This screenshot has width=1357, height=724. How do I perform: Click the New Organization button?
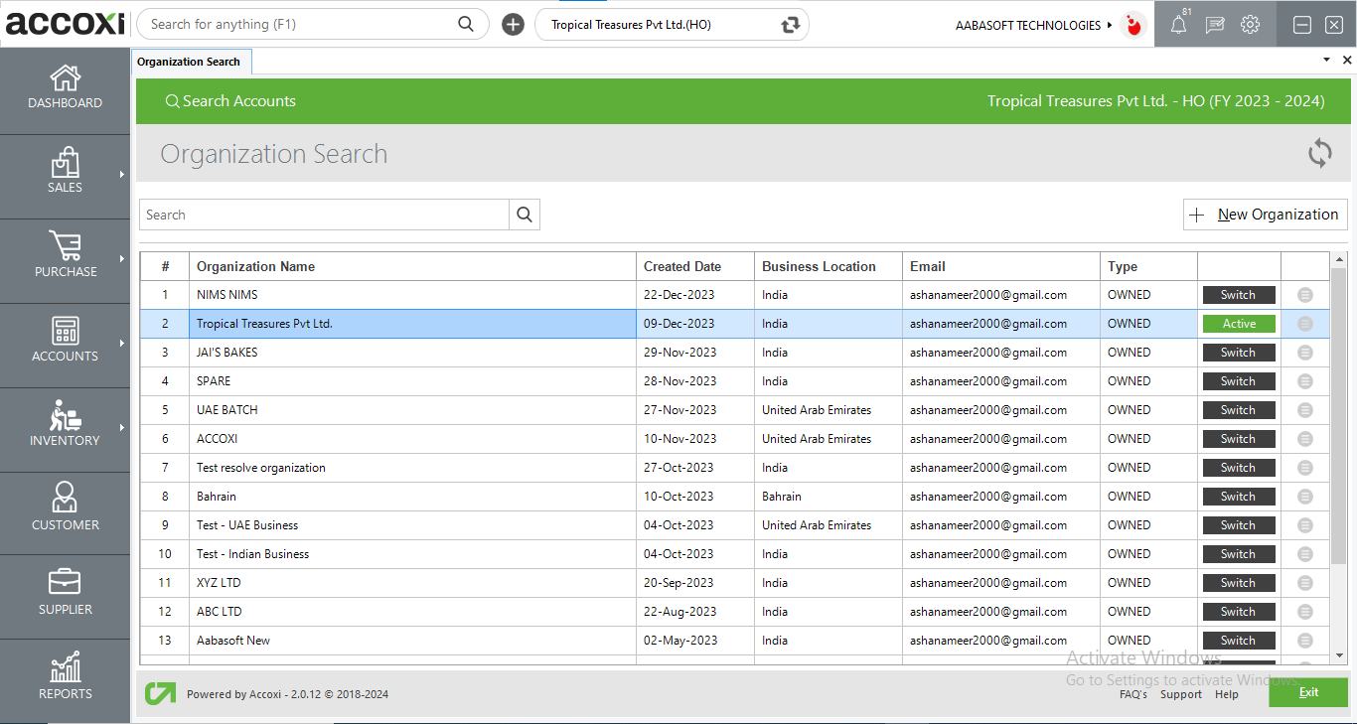[1265, 214]
